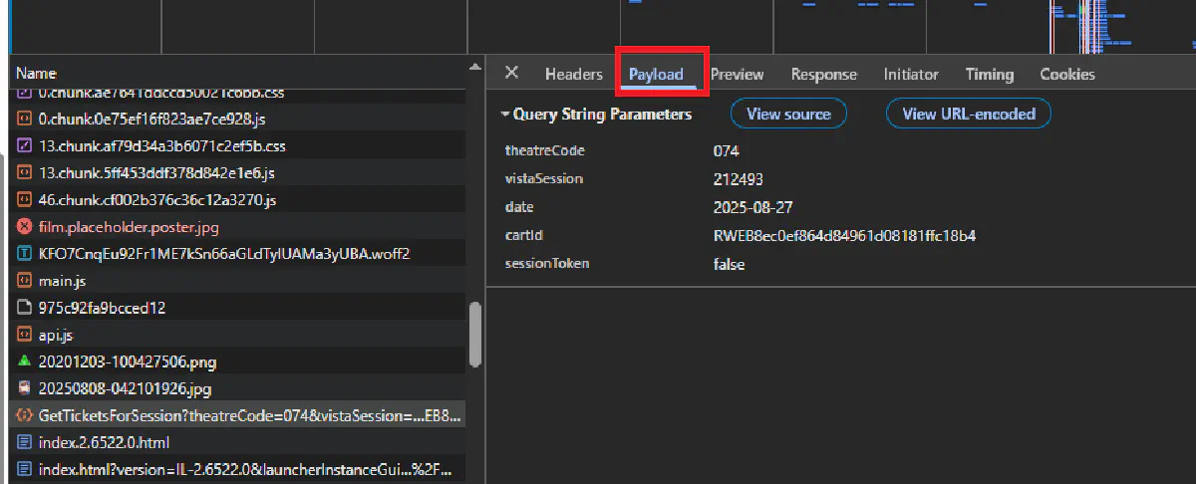The width and height of the screenshot is (1196, 484).
Task: Click the stylesheet icon for 13.chunk.af79d34a3b6071c2ef5b.css
Action: coord(25,146)
